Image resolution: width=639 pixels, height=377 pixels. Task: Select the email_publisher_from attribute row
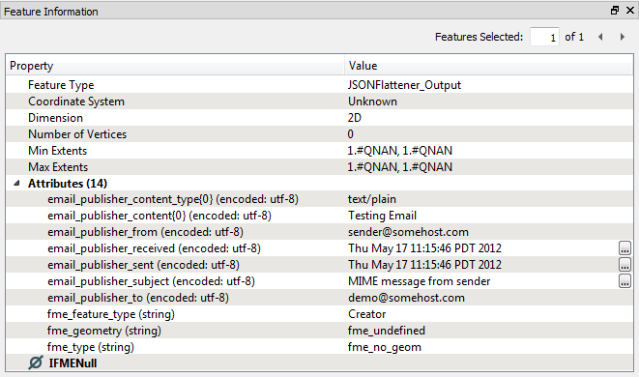coord(319,232)
